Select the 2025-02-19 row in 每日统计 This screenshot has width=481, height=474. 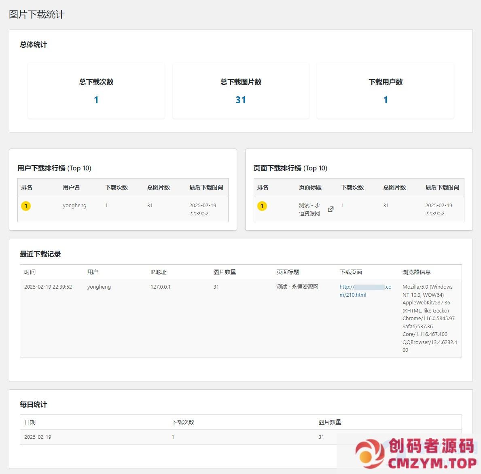tap(38, 437)
